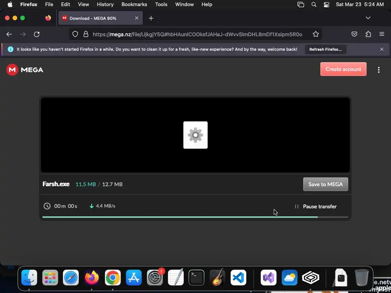Open Visual Studio from the Dock
The image size is (391, 293).
[268, 278]
